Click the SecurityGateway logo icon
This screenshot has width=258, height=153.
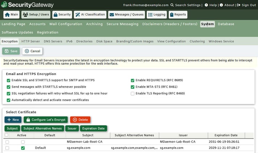tap(4, 5)
